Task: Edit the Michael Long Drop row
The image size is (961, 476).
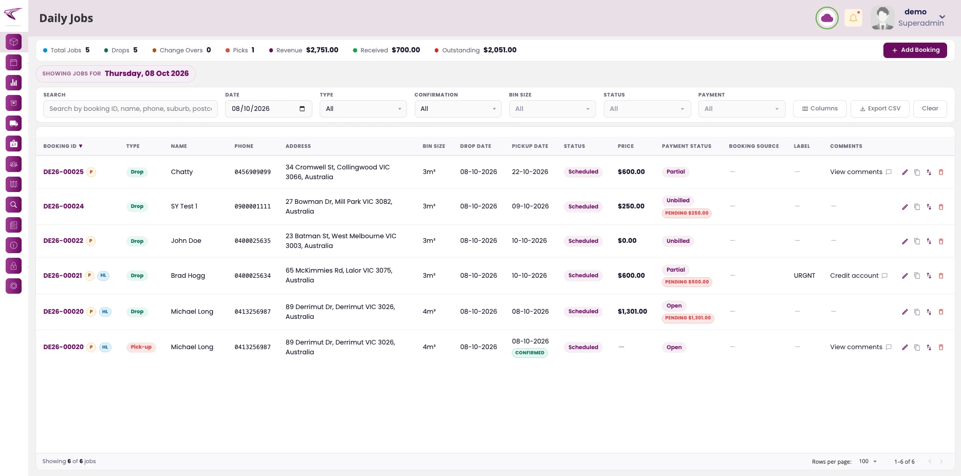Action: [x=905, y=312]
